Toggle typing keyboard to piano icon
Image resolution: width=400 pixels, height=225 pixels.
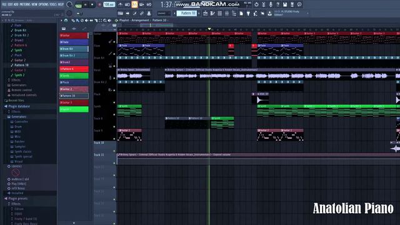click(121, 13)
